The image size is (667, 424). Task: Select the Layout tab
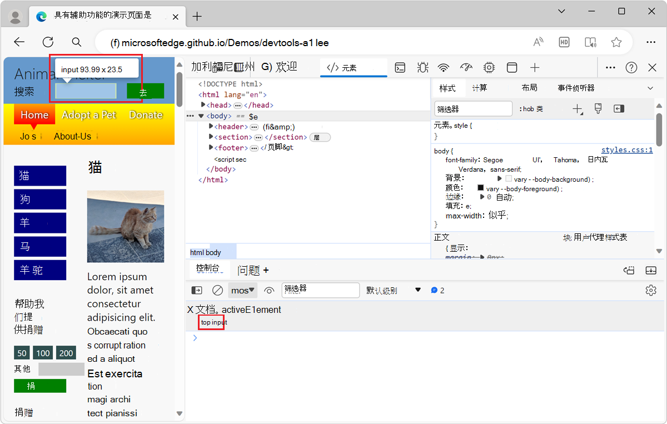pos(529,88)
